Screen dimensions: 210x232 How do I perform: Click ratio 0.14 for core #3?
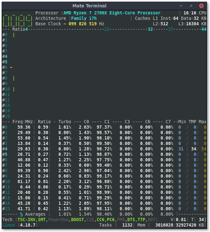tap(43, 144)
